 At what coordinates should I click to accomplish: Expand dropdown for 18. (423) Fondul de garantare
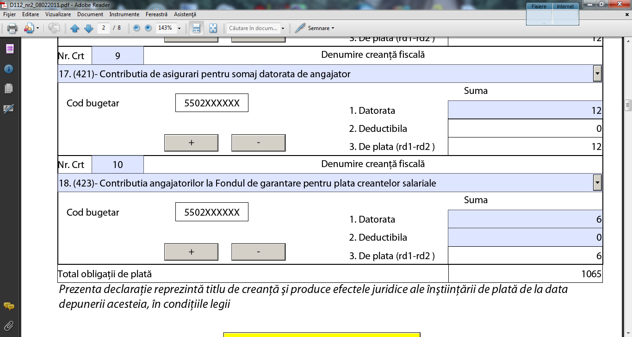(597, 183)
